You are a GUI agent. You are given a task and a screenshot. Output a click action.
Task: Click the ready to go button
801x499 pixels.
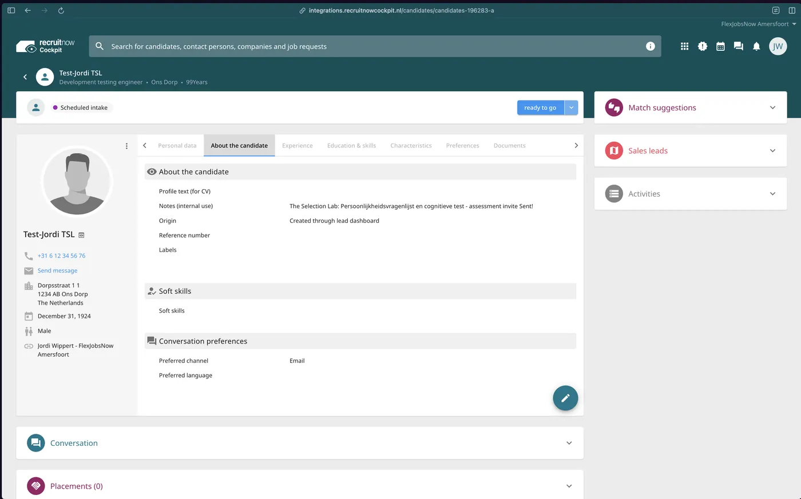[540, 107]
